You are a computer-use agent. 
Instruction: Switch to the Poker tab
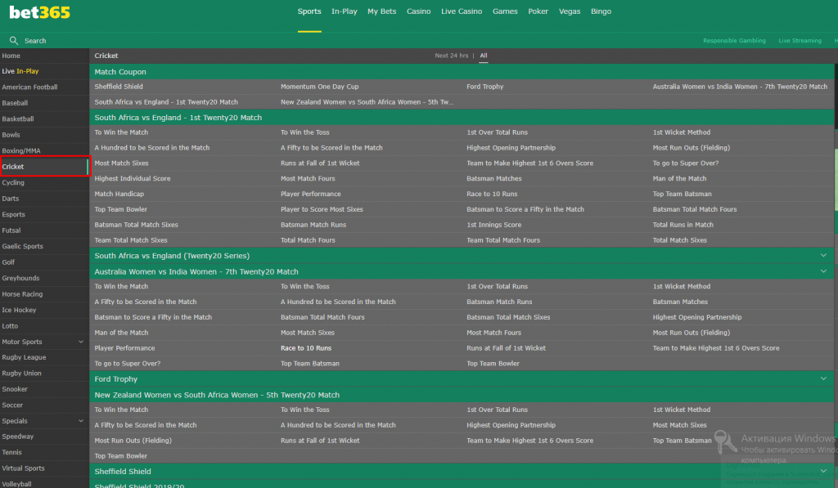(538, 11)
